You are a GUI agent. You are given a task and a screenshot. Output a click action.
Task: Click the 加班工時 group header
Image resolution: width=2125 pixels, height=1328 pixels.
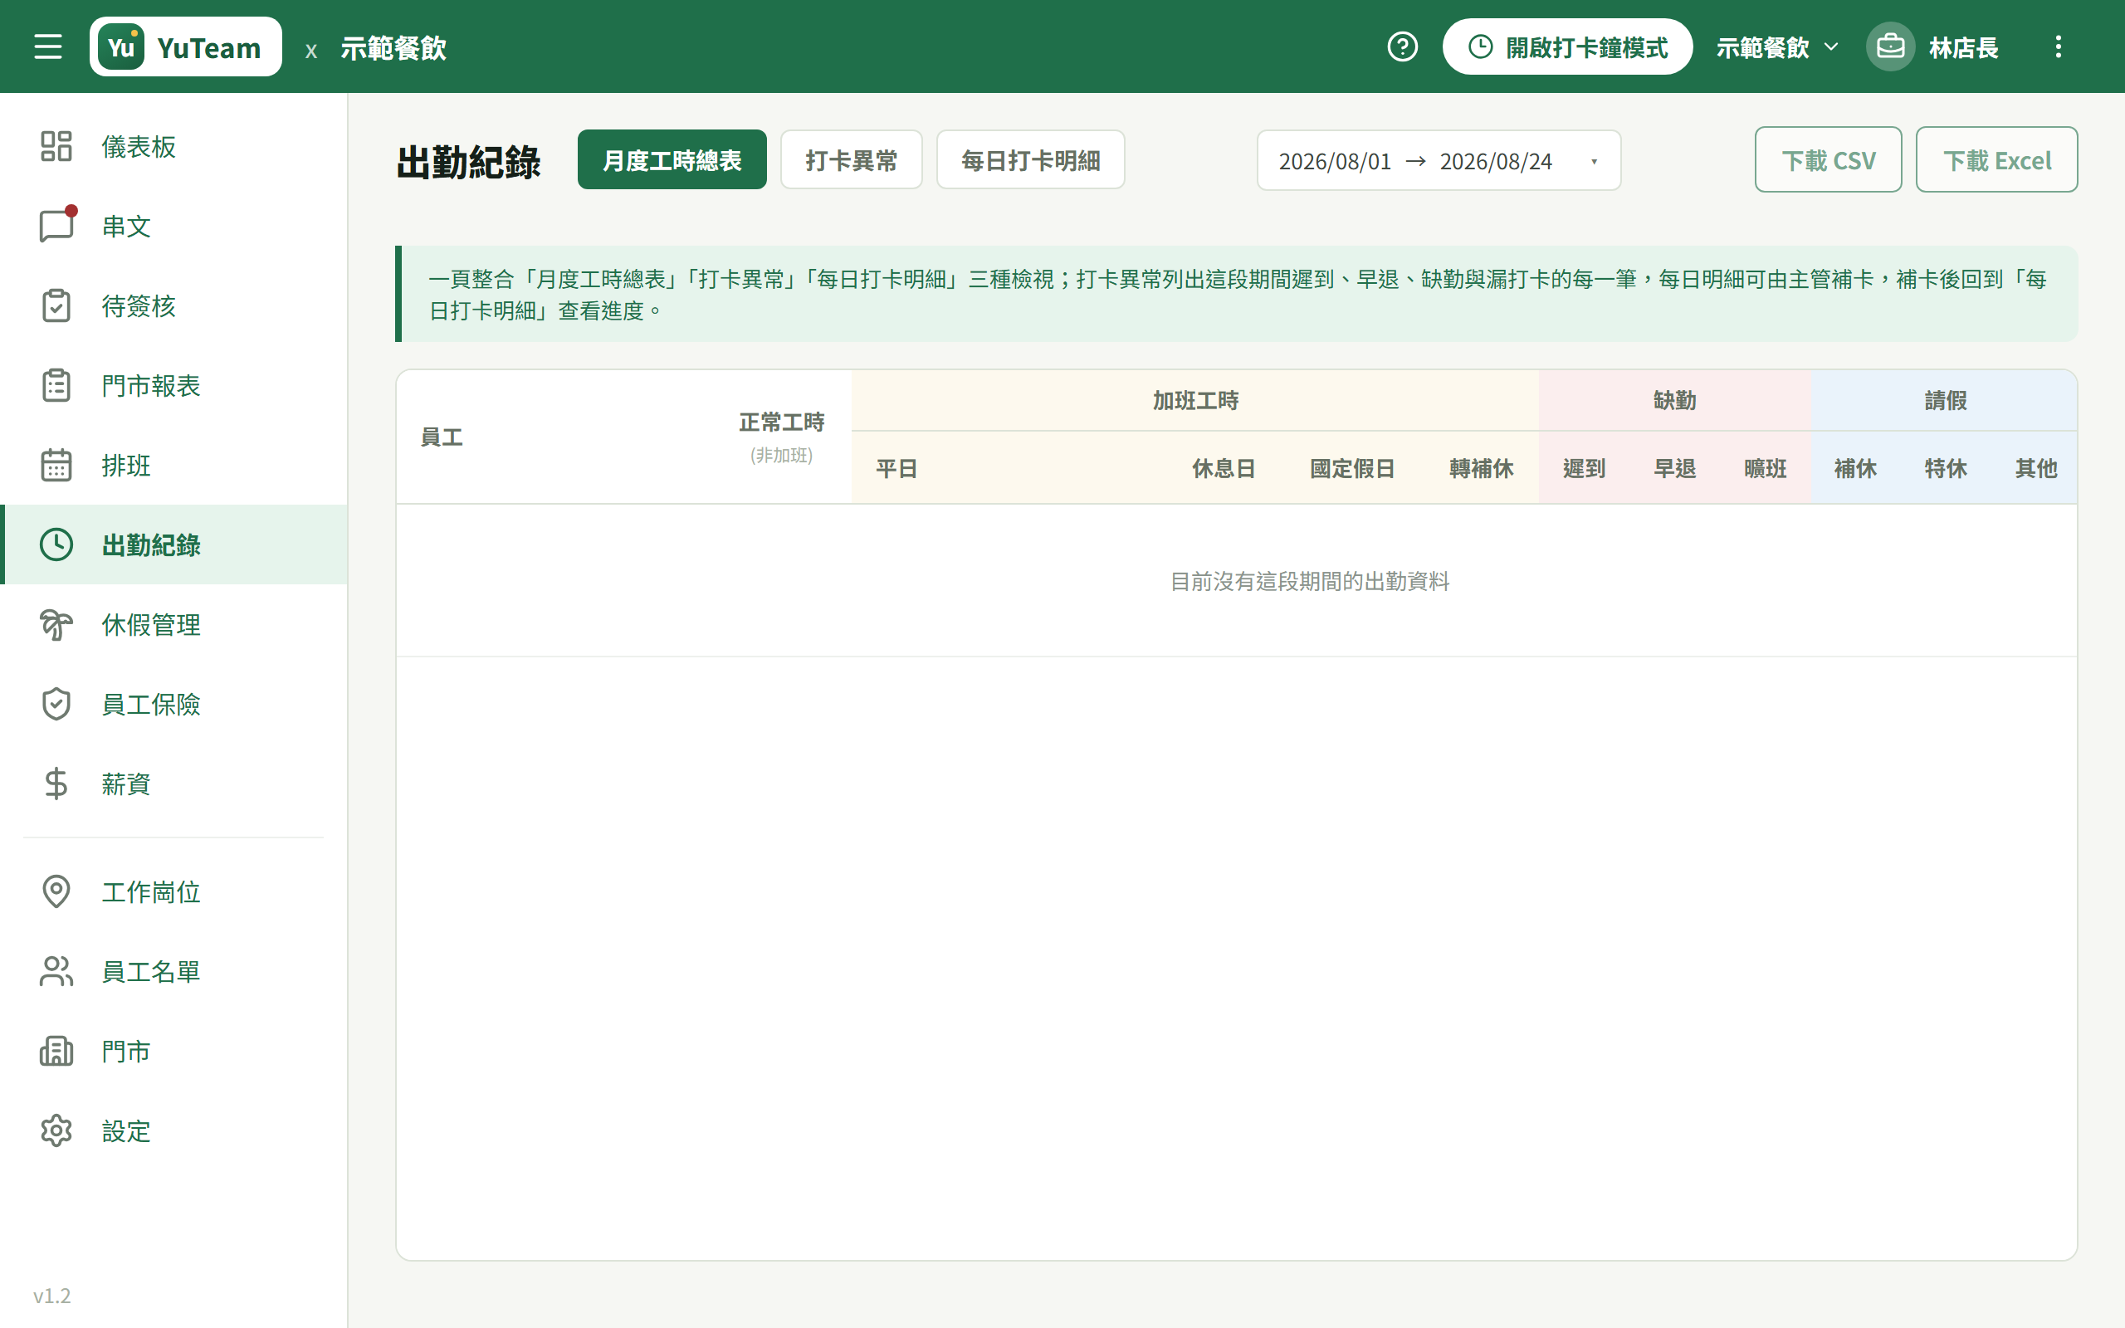click(1195, 402)
